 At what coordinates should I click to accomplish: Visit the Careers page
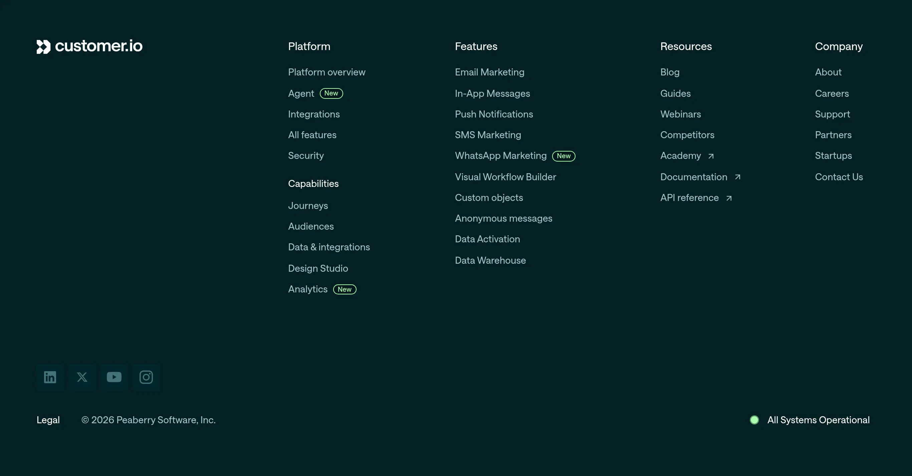(x=832, y=93)
